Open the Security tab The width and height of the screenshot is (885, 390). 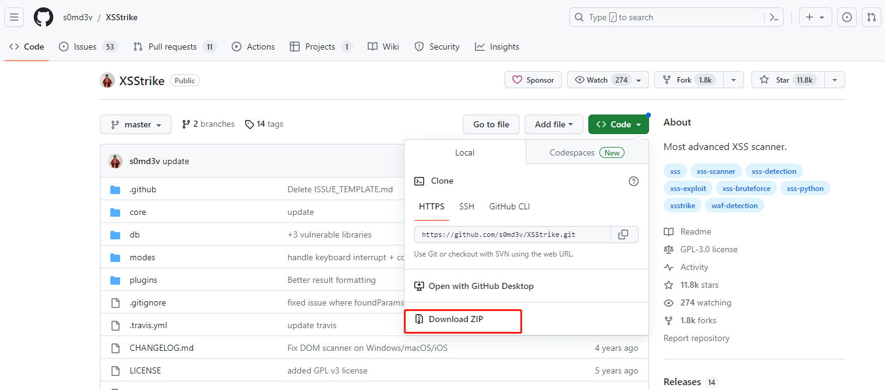(x=437, y=47)
